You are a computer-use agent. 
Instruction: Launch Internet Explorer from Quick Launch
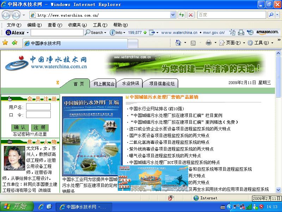click(41, 206)
